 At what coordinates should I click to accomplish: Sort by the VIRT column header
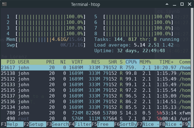(77, 62)
